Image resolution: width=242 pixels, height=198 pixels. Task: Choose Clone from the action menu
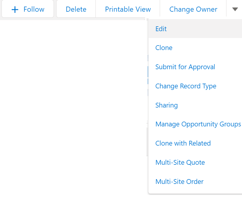[164, 48]
